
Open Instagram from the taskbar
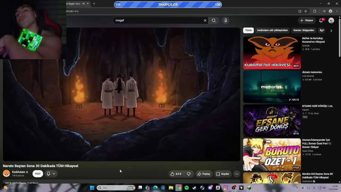[226, 188]
